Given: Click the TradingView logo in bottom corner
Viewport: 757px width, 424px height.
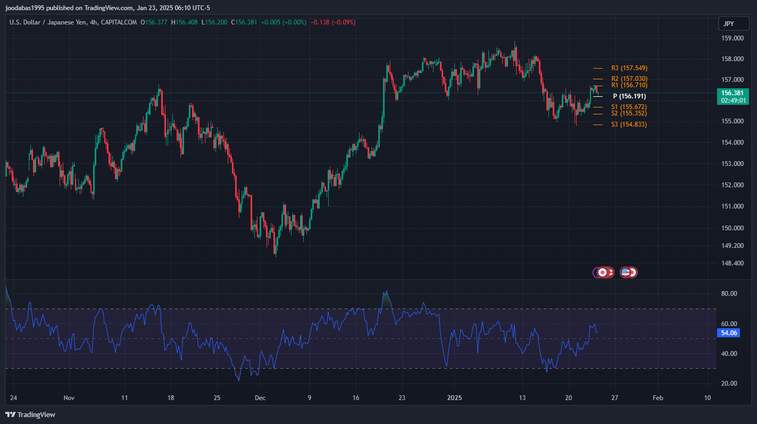Looking at the screenshot, I should (x=30, y=414).
